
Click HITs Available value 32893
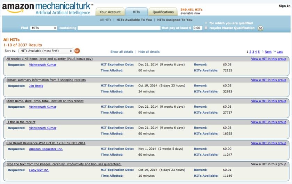(x=228, y=92)
